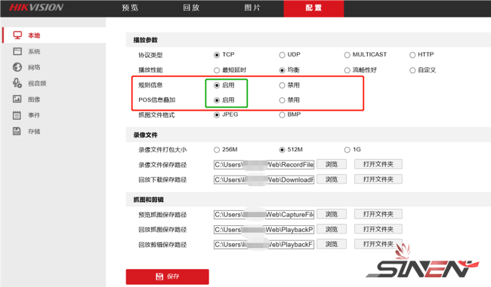Image resolution: width=491 pixels, height=287 pixels.
Task: Choose 自定义 playback performance
Action: [412, 70]
